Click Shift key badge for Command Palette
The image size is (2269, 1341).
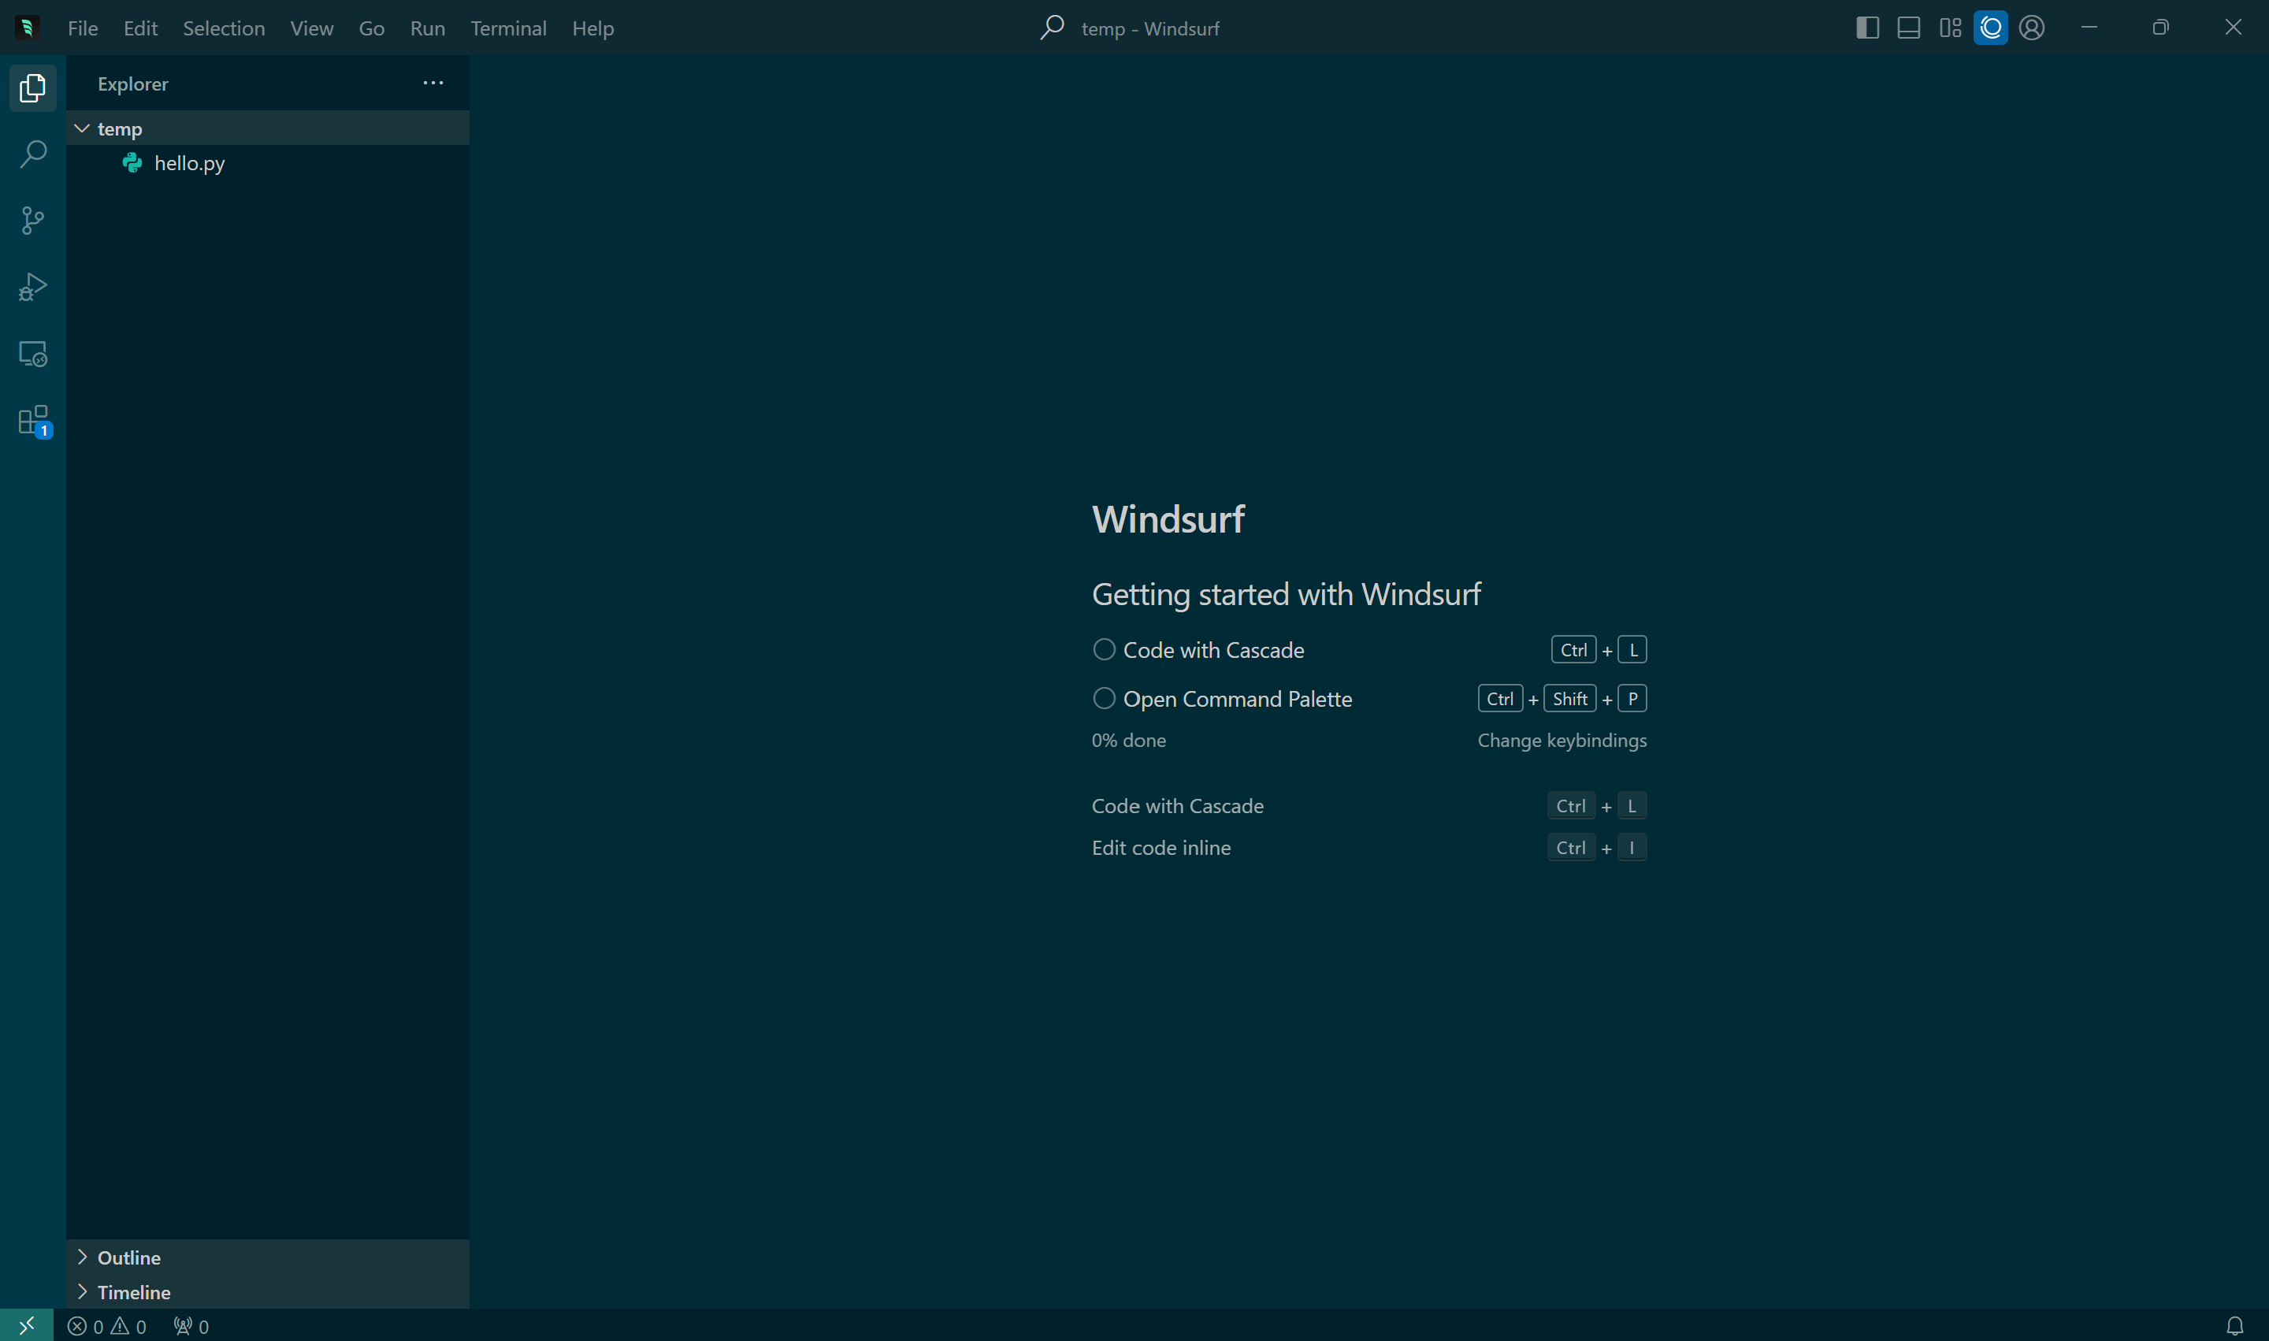point(1569,699)
